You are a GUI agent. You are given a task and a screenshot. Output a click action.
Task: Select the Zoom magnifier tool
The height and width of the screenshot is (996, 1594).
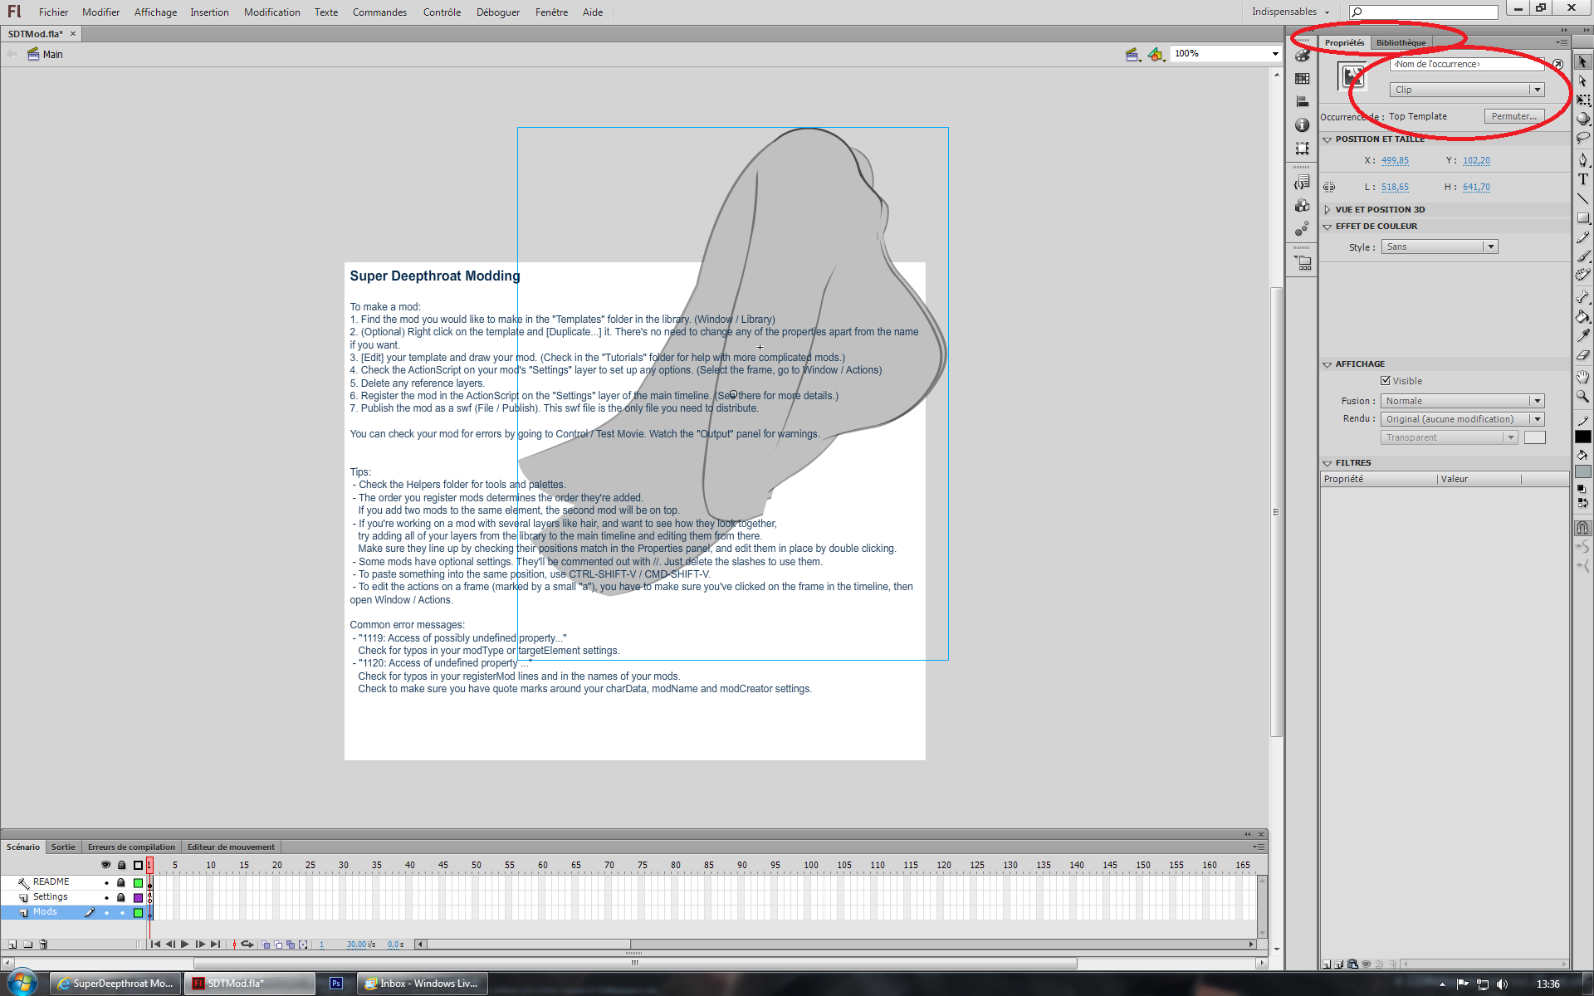[x=1583, y=397]
